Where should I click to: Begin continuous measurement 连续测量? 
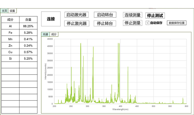pyautogui.click(x=132, y=15)
